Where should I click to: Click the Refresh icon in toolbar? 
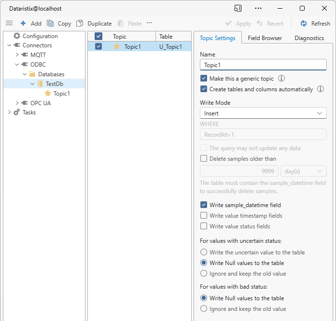(x=304, y=23)
